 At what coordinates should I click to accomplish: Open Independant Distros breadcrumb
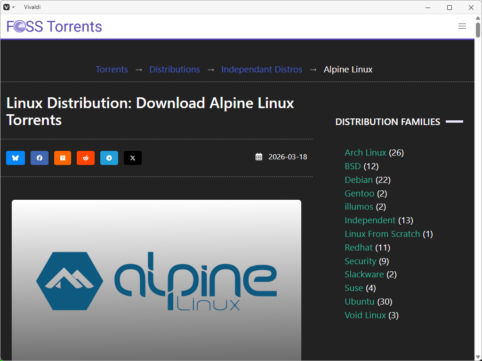pos(262,70)
